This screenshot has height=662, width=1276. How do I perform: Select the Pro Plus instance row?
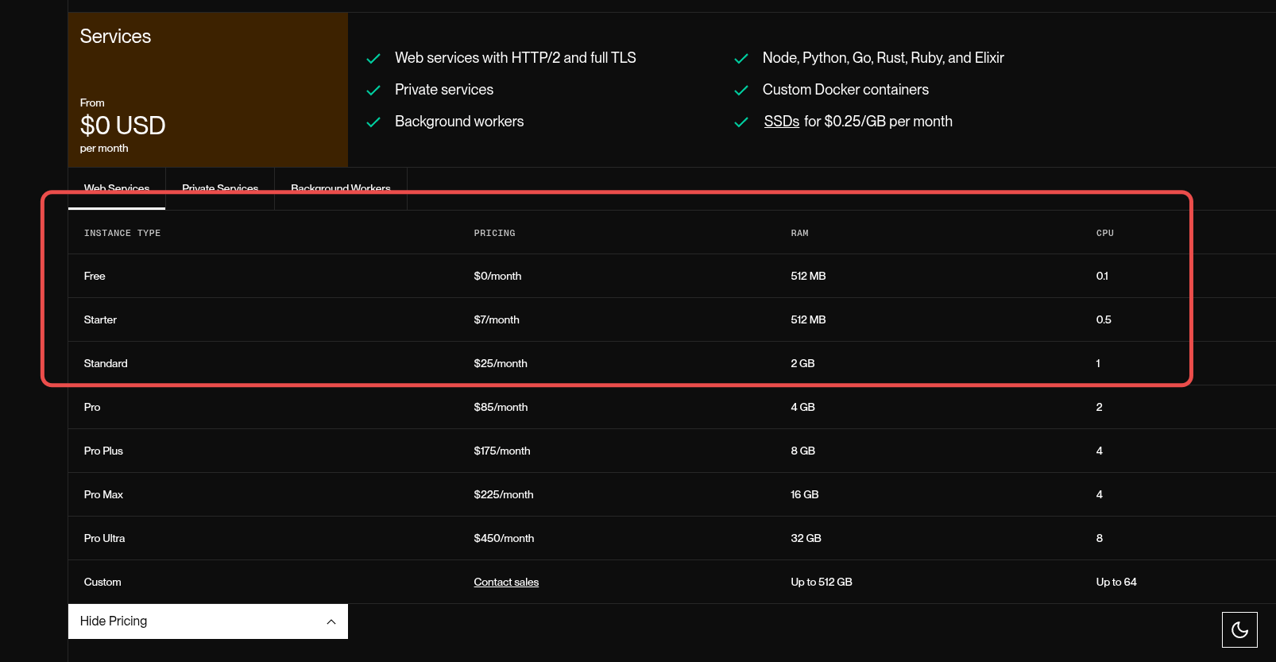103,451
